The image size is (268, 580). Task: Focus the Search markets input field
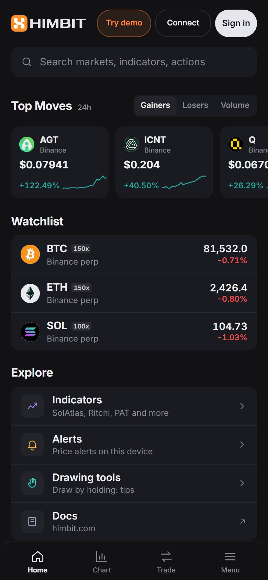[134, 62]
